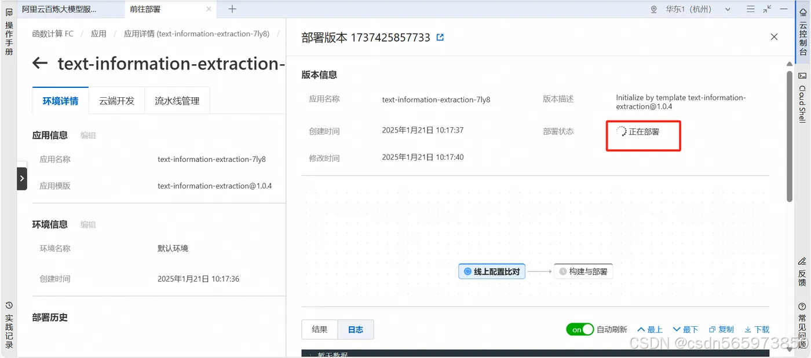Click modified time 2025年1月21日 10:17:40

click(423, 157)
